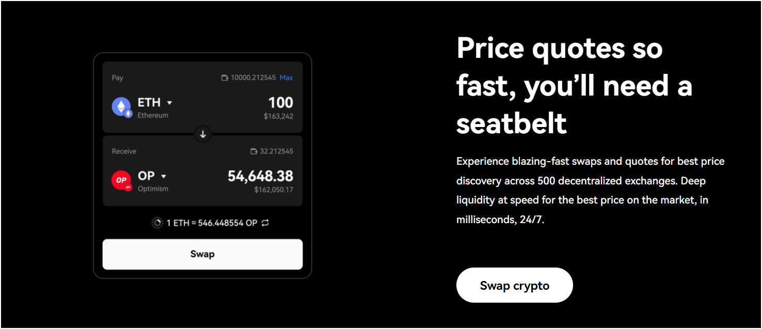Click the pay amount field showing 100
The image size is (762, 329).
(x=281, y=102)
